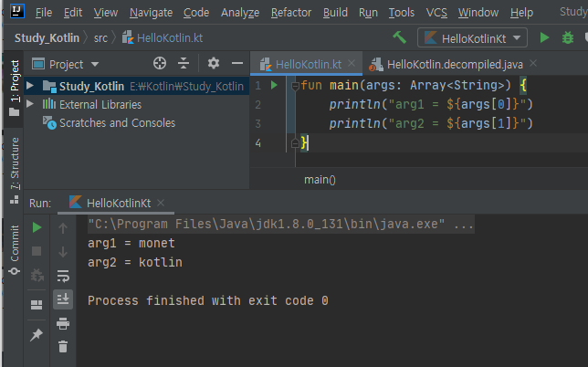Screen dimensions: 588x367
Task: Open the View menu
Action: [x=105, y=13]
